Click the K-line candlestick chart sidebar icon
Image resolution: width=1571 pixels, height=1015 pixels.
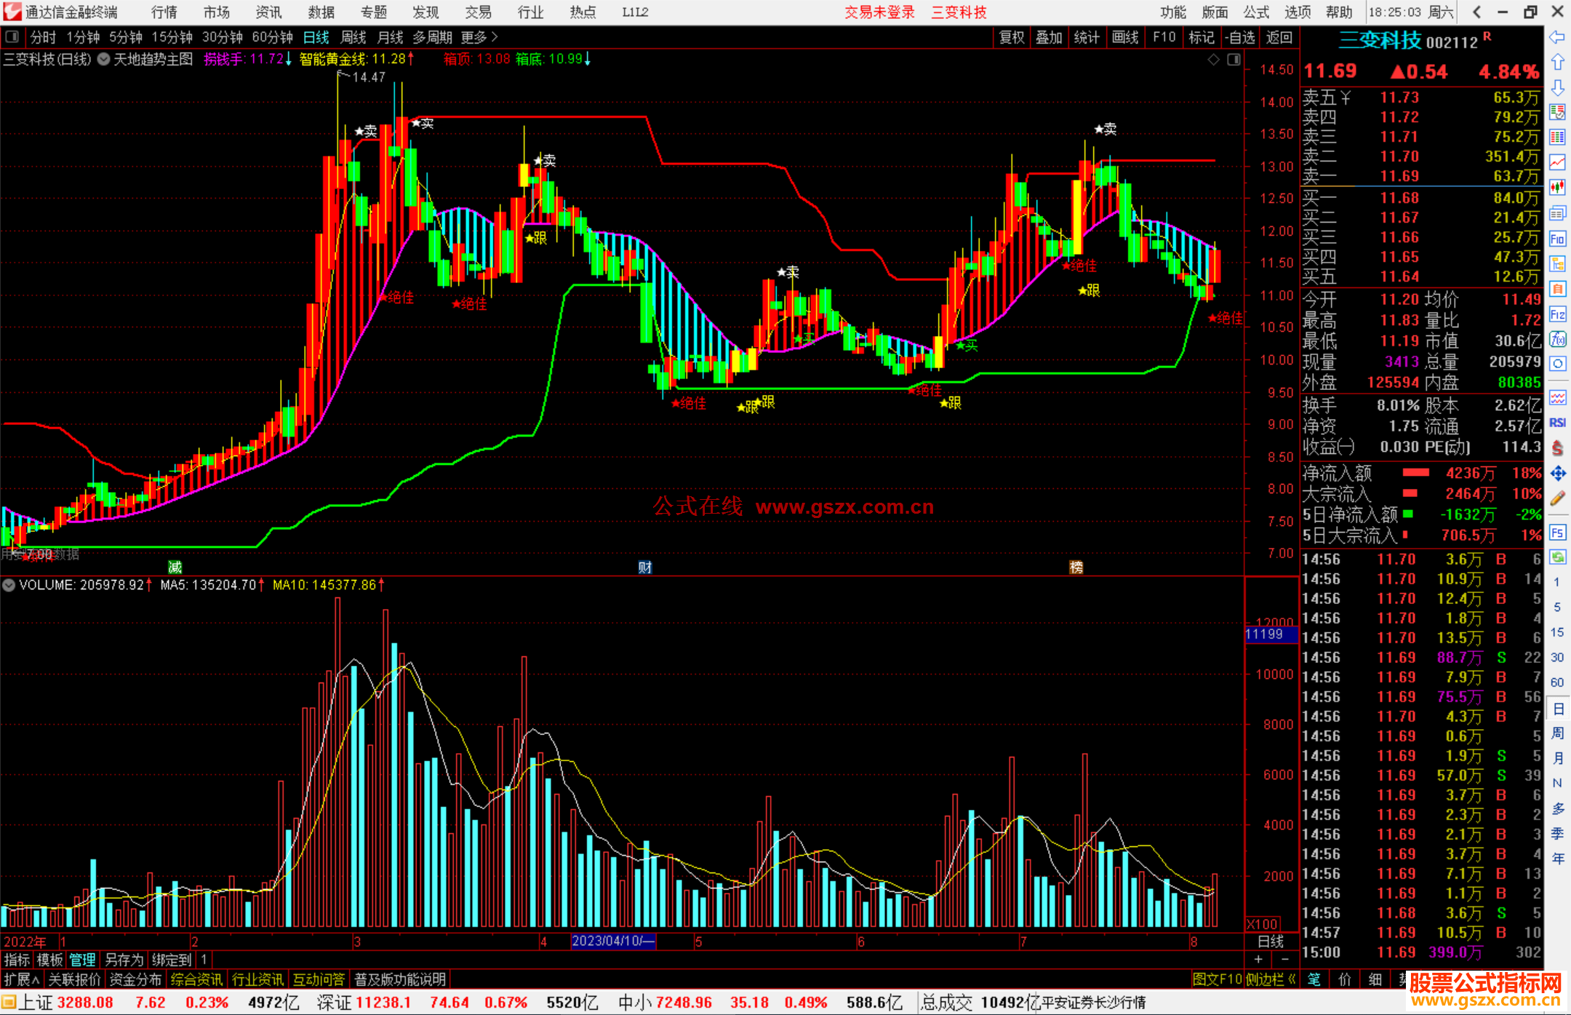tap(1557, 188)
